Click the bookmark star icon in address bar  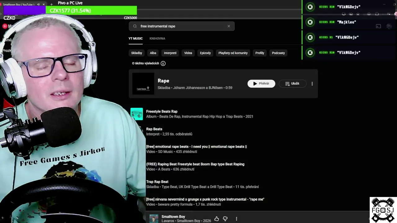[x=358, y=14]
